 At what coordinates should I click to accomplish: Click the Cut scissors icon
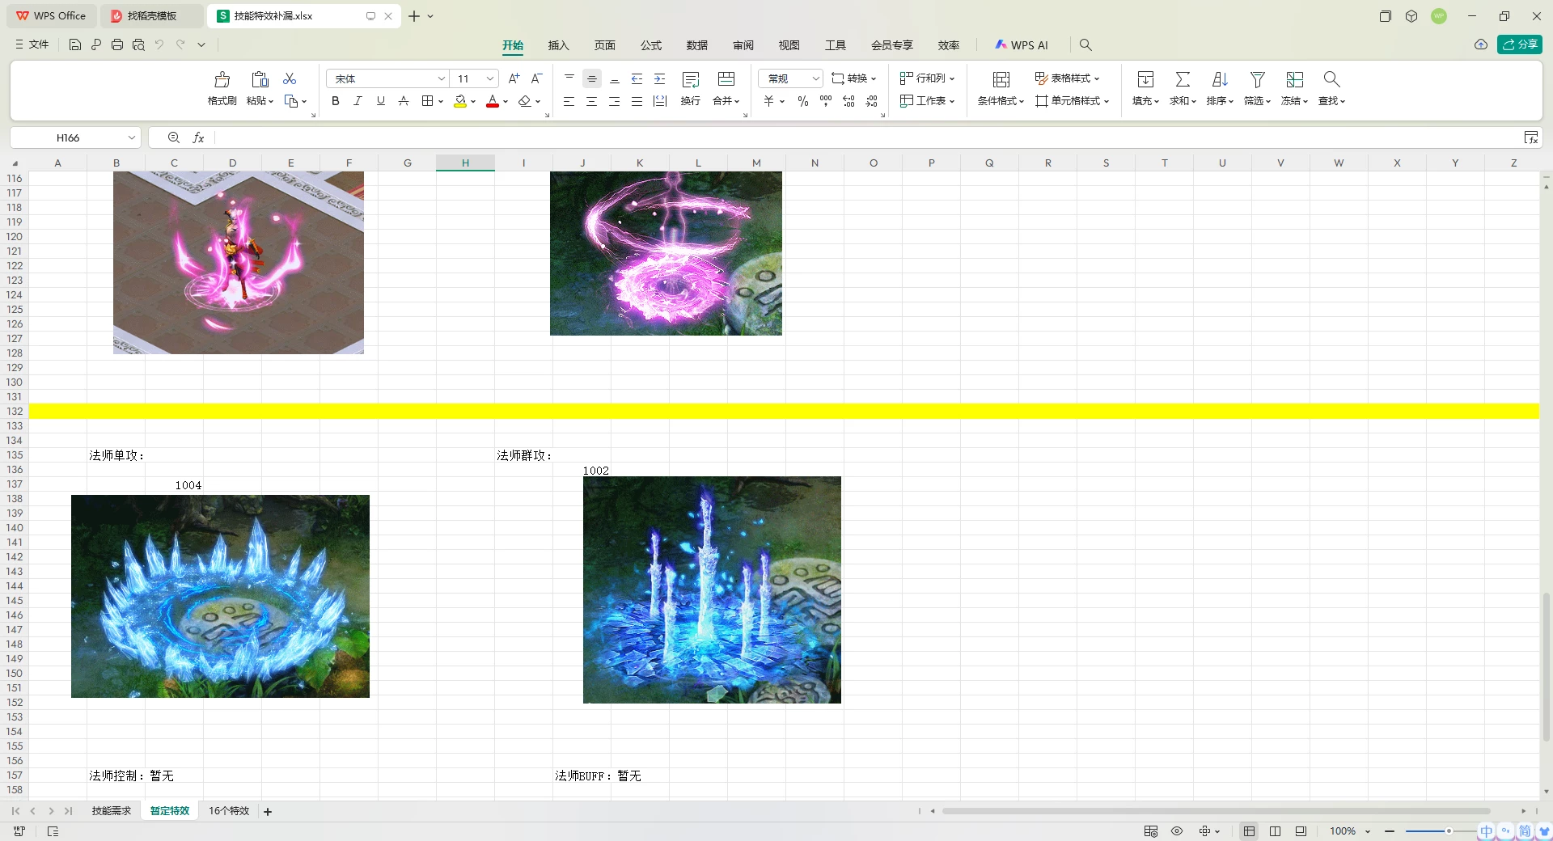coord(290,78)
